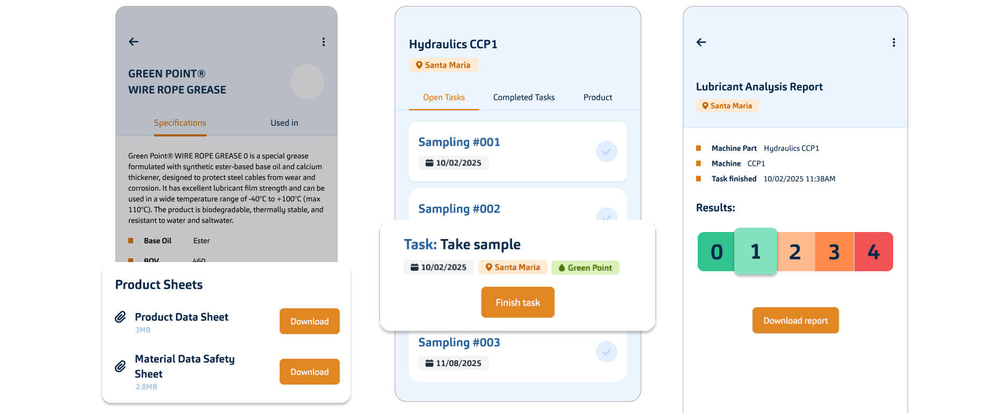Open three-dot menu on grease product screen
1008x413 pixels.
324,41
